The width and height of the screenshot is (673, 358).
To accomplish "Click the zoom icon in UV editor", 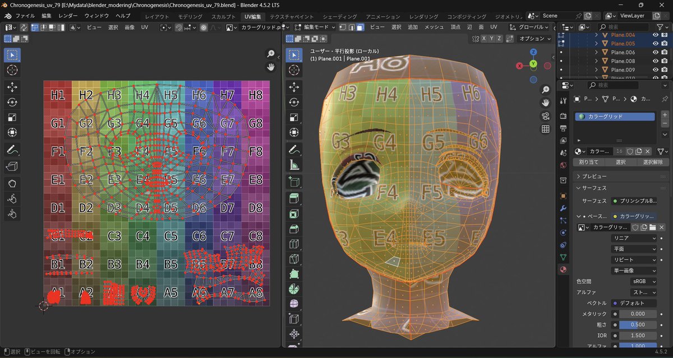I will click(271, 54).
